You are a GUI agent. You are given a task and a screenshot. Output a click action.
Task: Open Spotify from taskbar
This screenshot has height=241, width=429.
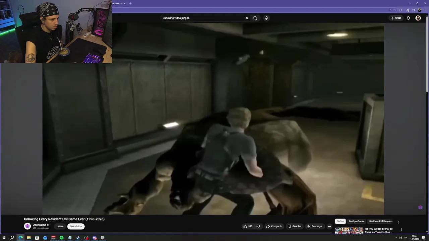point(62,238)
